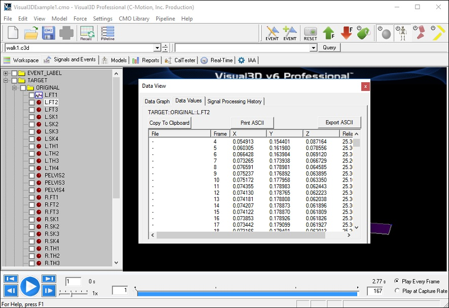449x308 pixels.
Task: Click the blue frame timeline bar
Action: 247,293
